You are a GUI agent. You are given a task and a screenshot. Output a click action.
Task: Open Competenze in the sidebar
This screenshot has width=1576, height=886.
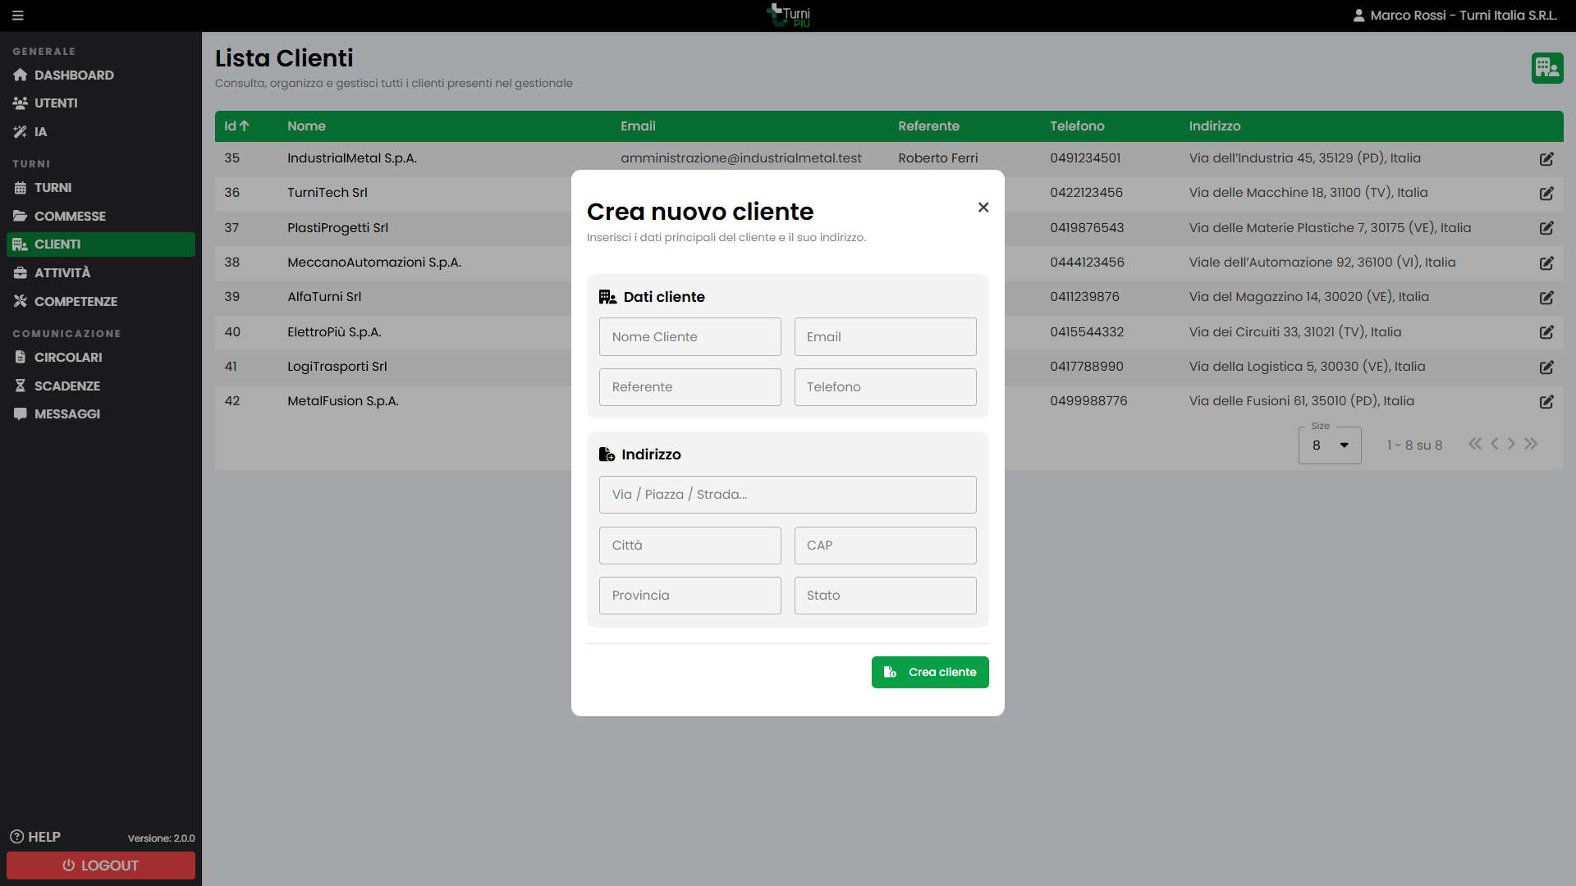pyautogui.click(x=101, y=302)
